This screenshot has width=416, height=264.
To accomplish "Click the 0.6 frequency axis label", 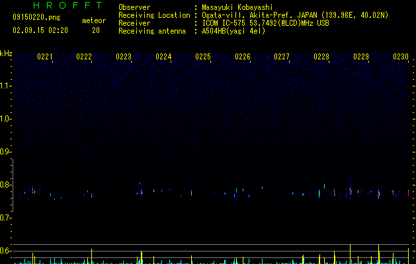I will (x=5, y=251).
